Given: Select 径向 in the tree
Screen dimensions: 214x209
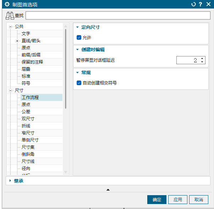Looking at the screenshot, I should tap(26, 168).
